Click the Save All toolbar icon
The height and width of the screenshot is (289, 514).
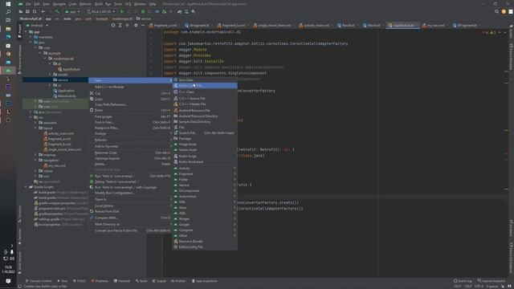[27, 11]
